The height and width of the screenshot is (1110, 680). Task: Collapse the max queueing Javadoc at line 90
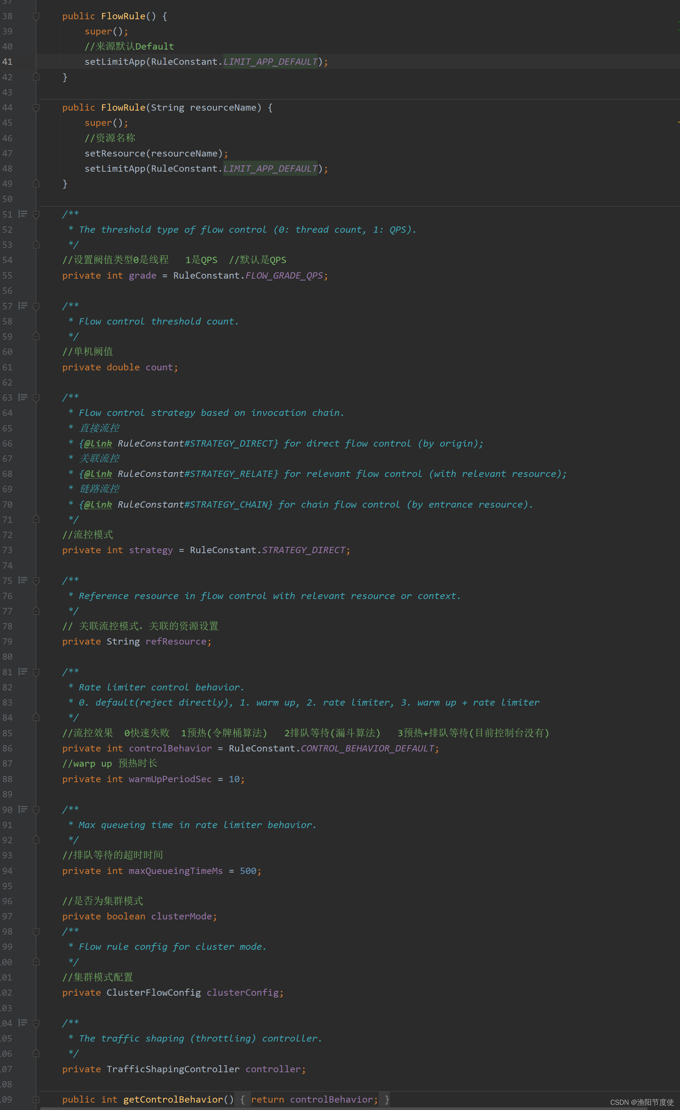(37, 810)
